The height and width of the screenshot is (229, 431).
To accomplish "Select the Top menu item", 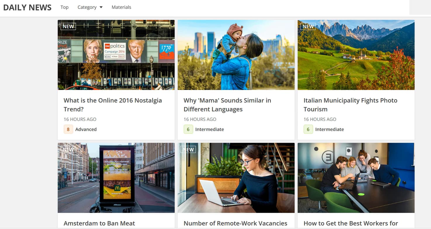I will coord(64,7).
